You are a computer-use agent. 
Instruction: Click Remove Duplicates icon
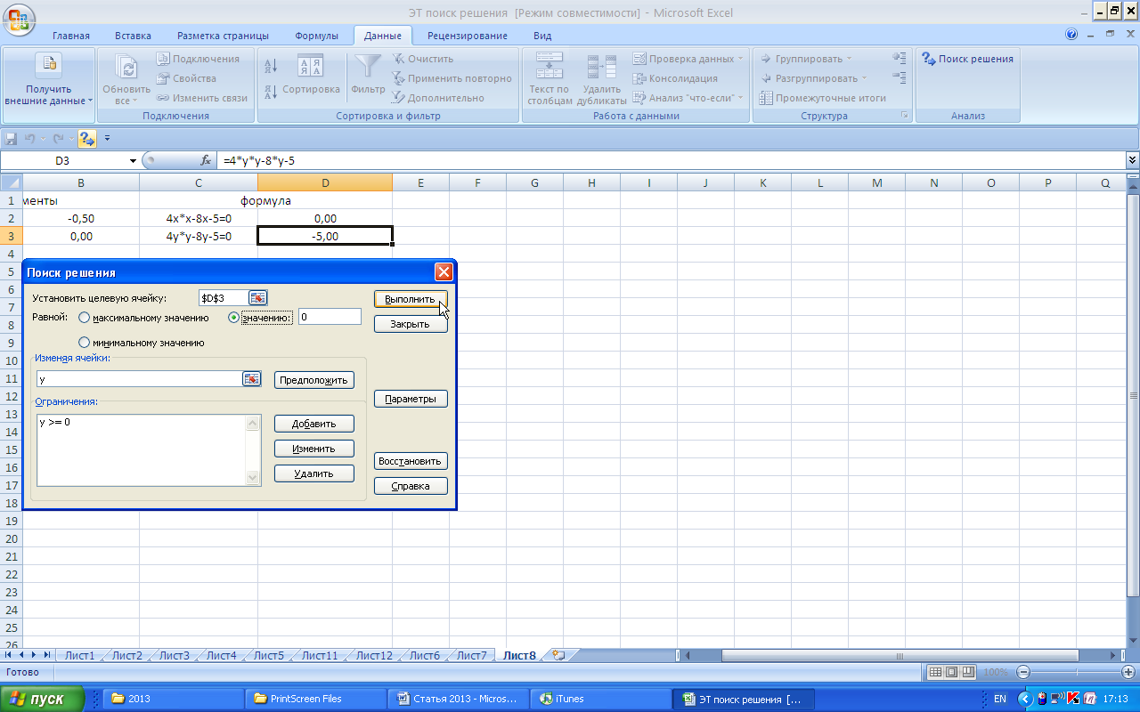click(x=602, y=68)
